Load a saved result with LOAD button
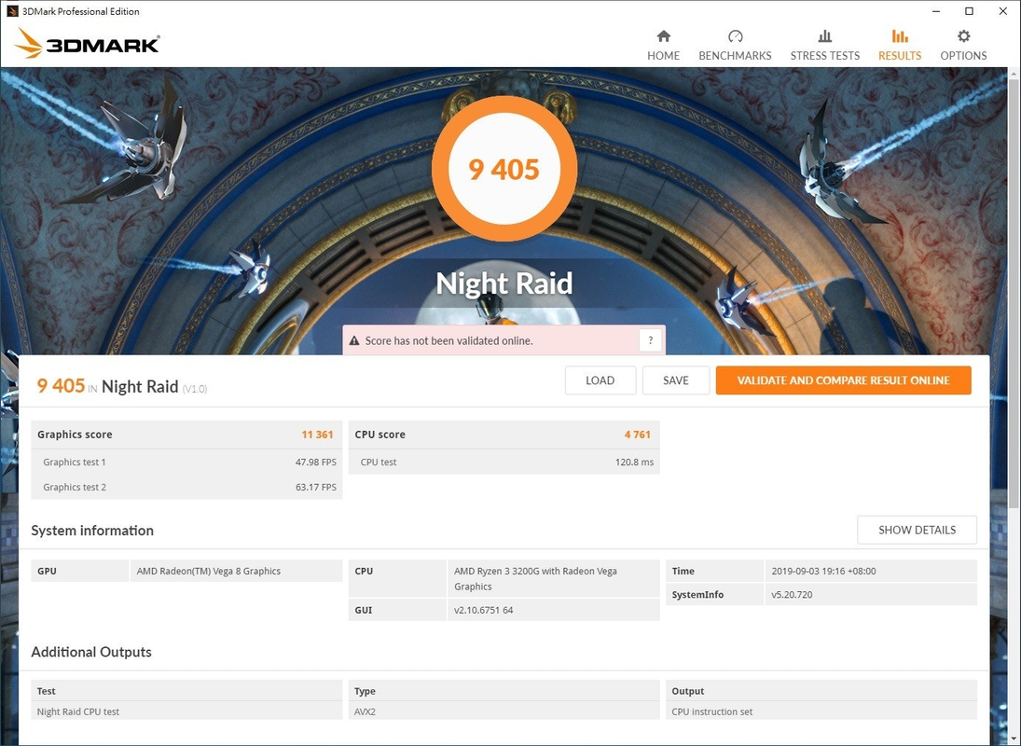The image size is (1021, 746). [x=600, y=380]
